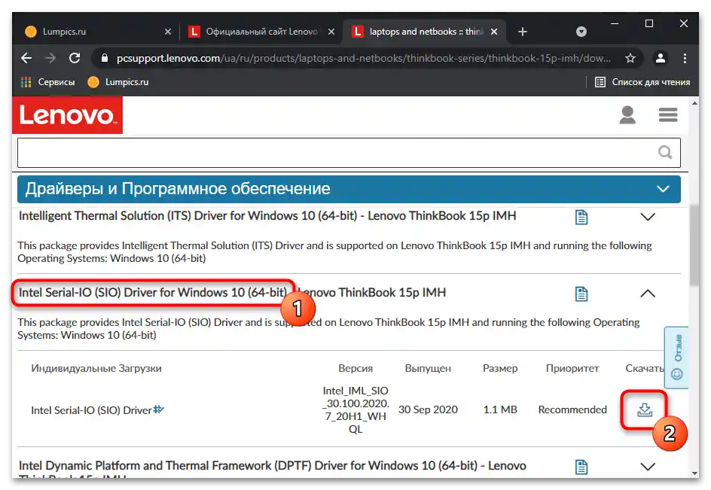
Task: Bookmark this page with the star icon
Action: pos(630,58)
